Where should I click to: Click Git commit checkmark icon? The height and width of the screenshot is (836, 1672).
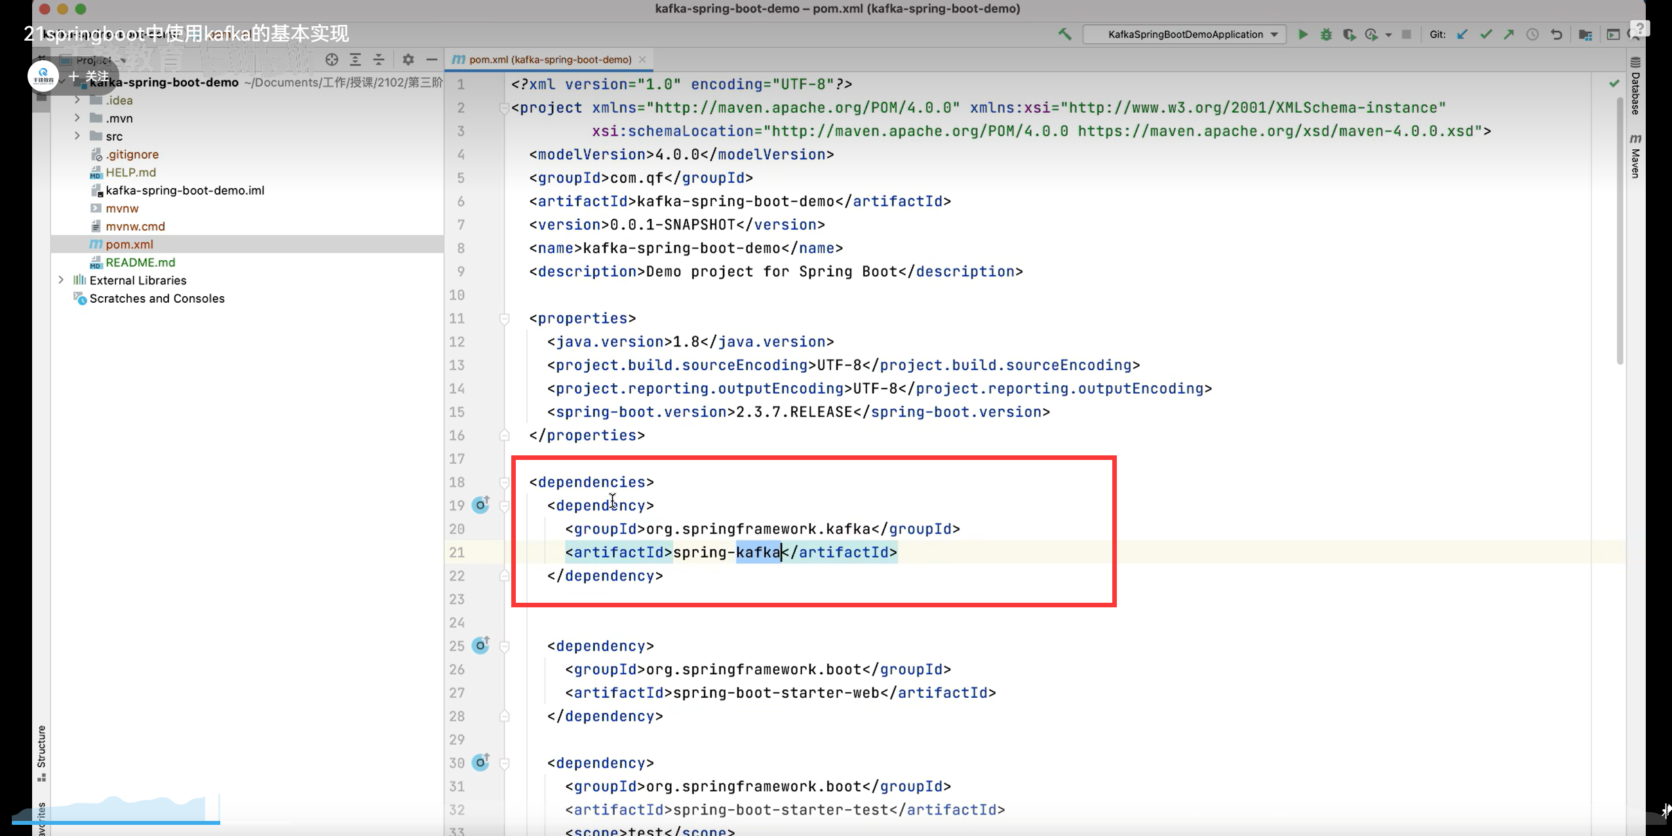(1486, 34)
